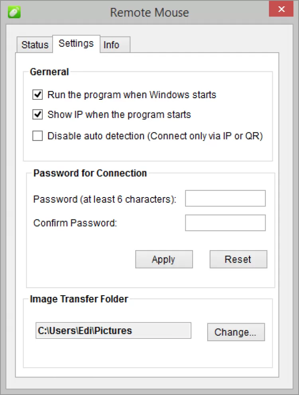
Task: Click the Confirm Password input field
Action: [x=225, y=223]
